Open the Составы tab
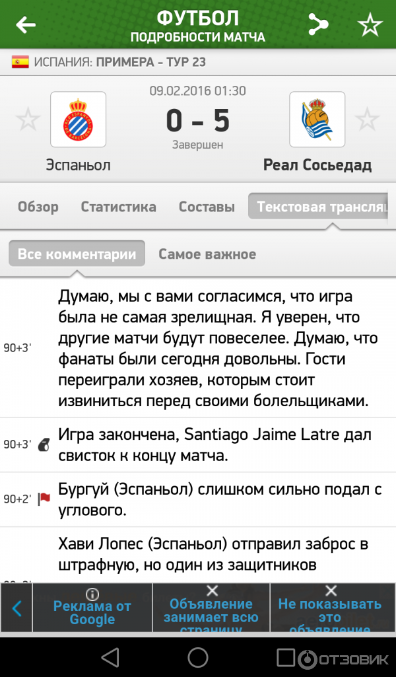Screen dimensions: 396x677 [x=207, y=207]
